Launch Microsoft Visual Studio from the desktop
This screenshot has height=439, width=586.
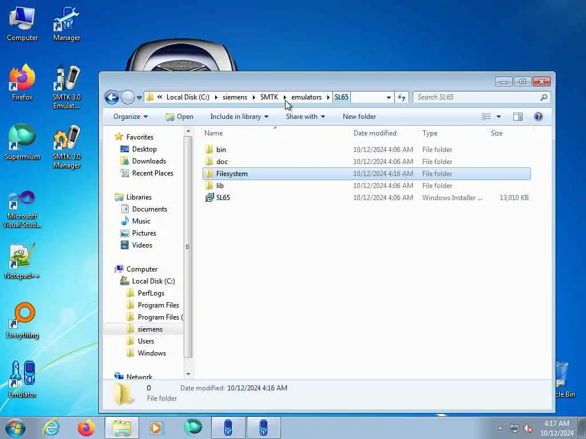22,210
